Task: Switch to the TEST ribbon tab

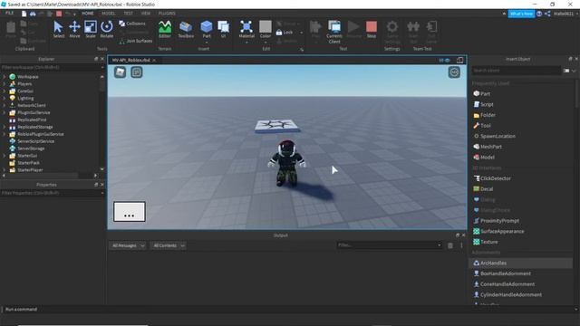Action: point(128,14)
